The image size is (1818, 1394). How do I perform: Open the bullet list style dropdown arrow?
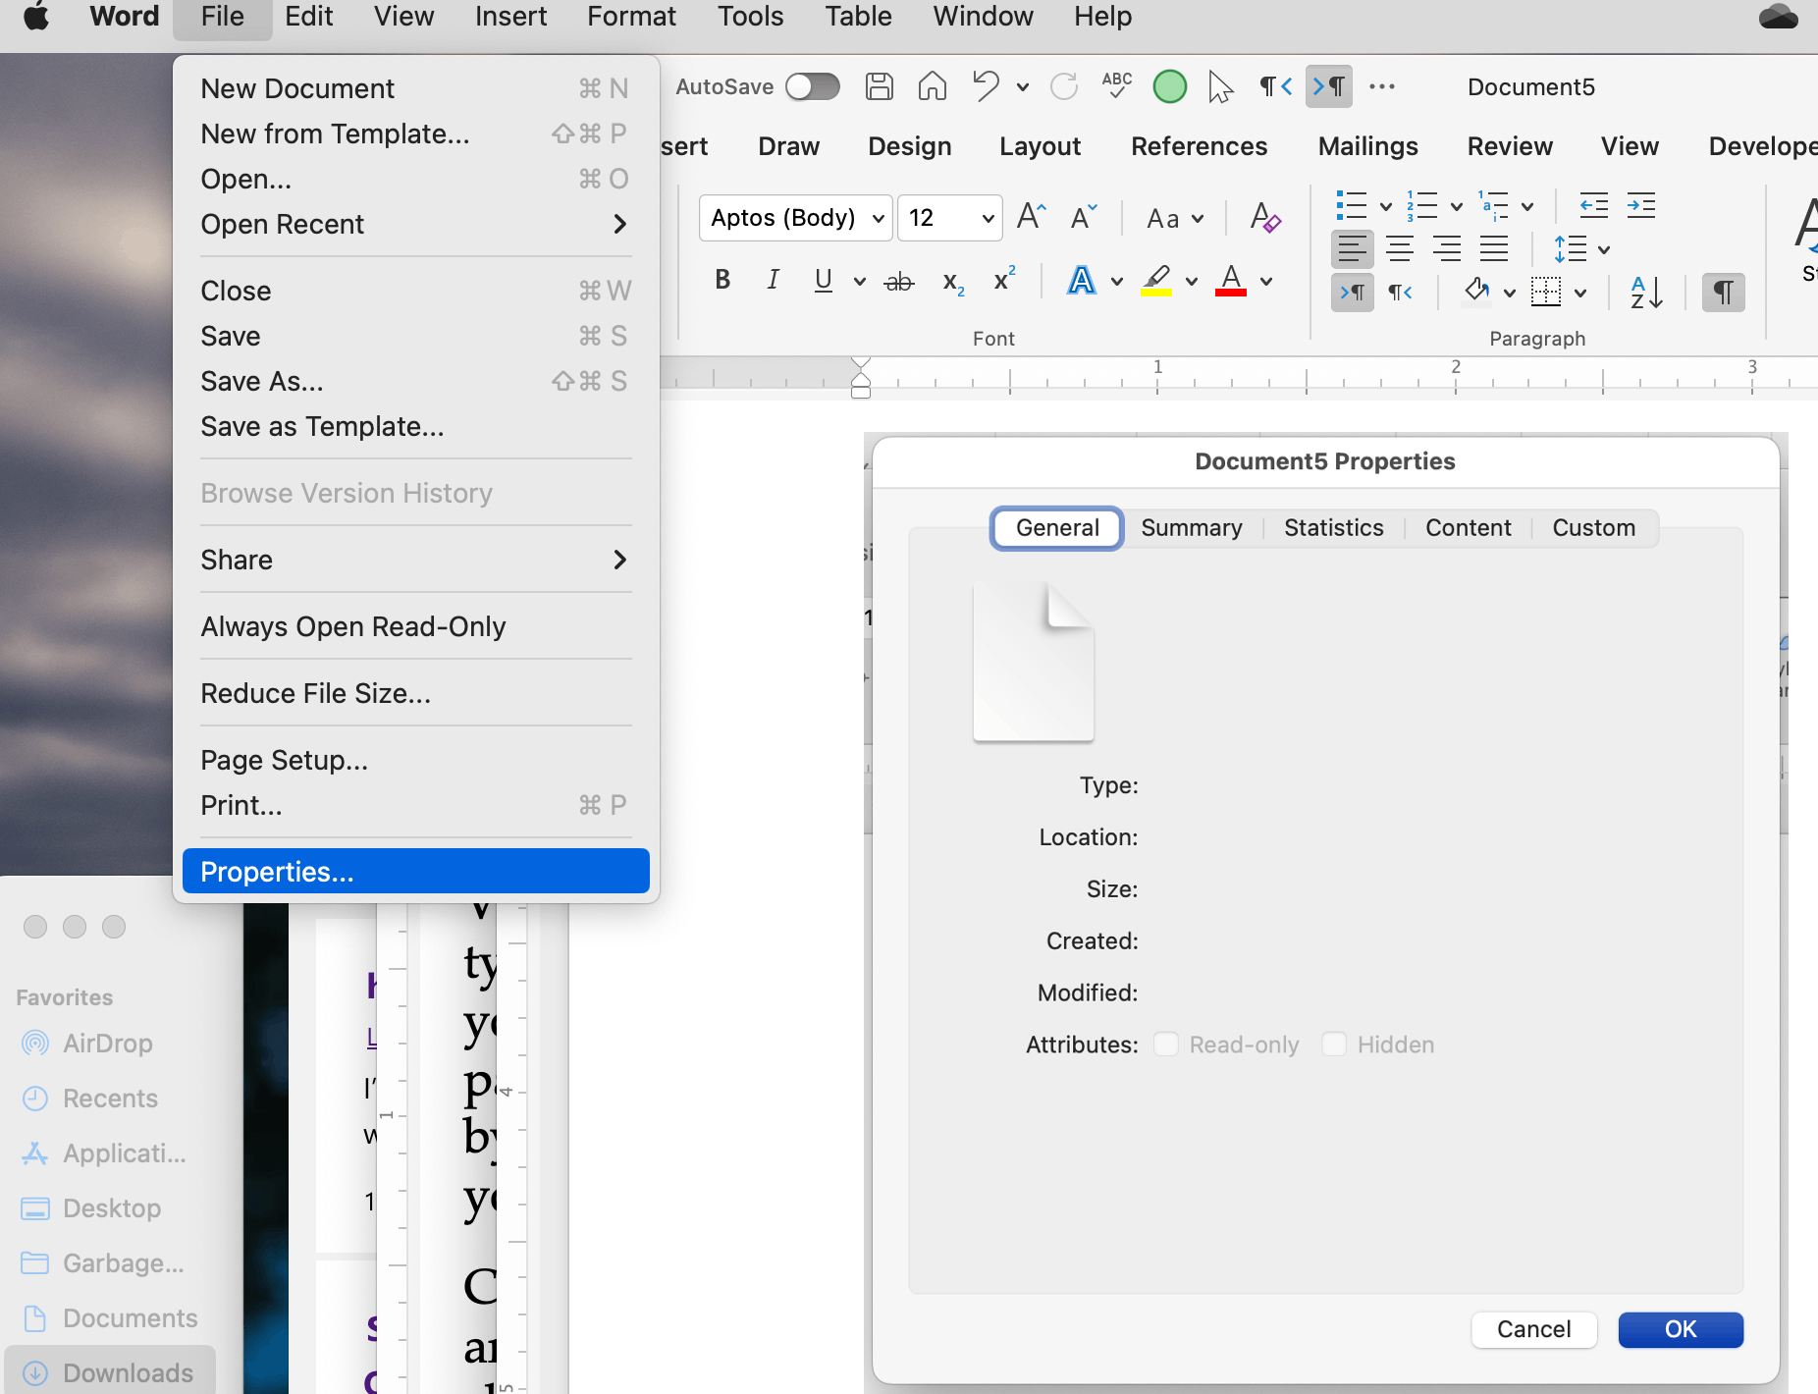(1385, 206)
